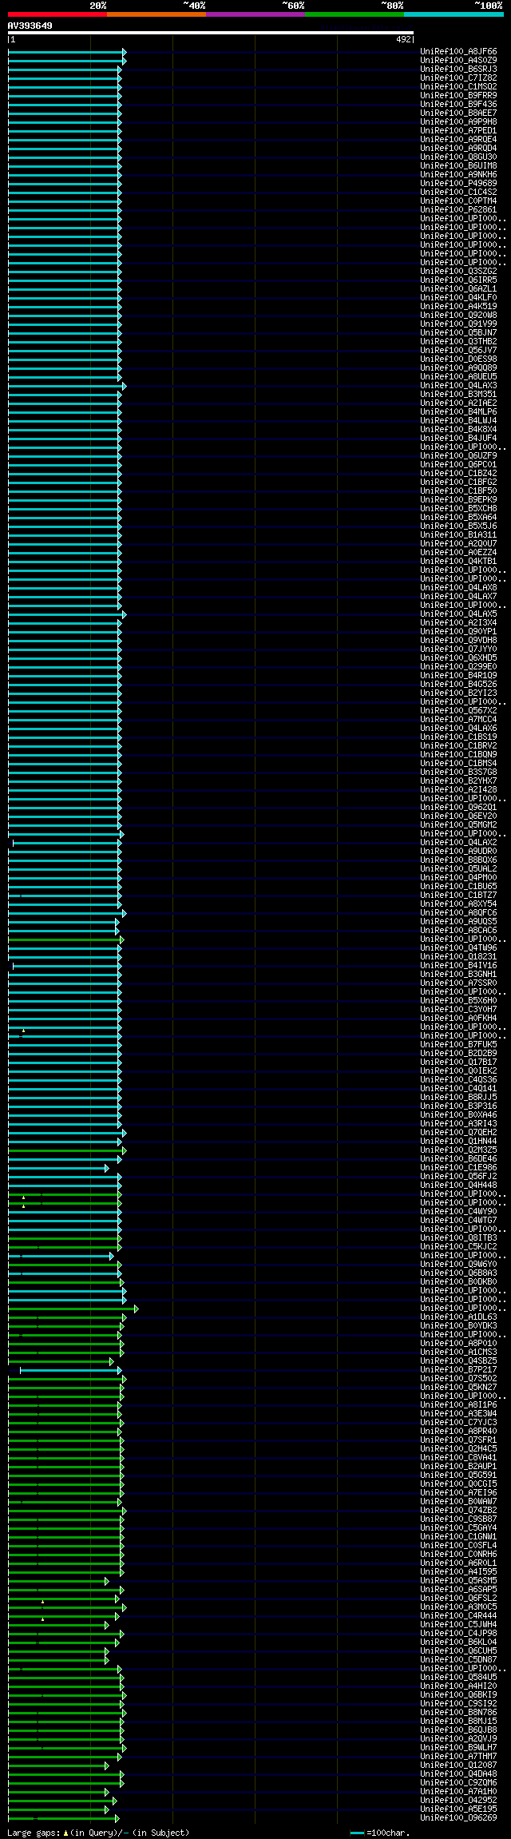Click the UniRef100_Q8GU30 entry
The height and width of the screenshot is (1839, 511).
pos(458,157)
